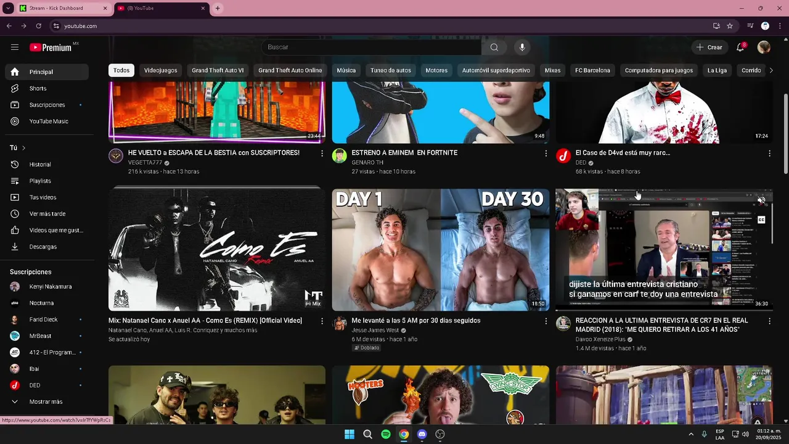The image size is (789, 444).
Task: Open the account avatar menu
Action: [764, 47]
